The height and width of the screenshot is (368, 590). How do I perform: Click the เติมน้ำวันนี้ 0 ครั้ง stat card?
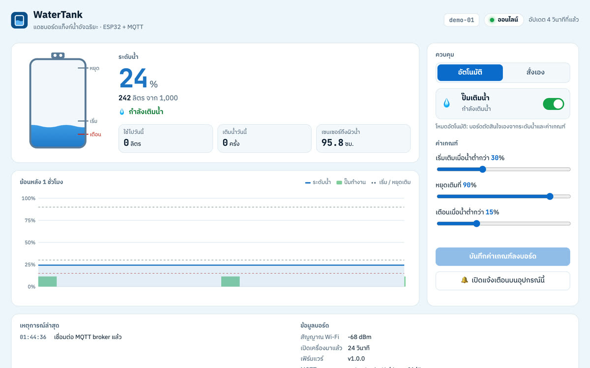click(264, 138)
